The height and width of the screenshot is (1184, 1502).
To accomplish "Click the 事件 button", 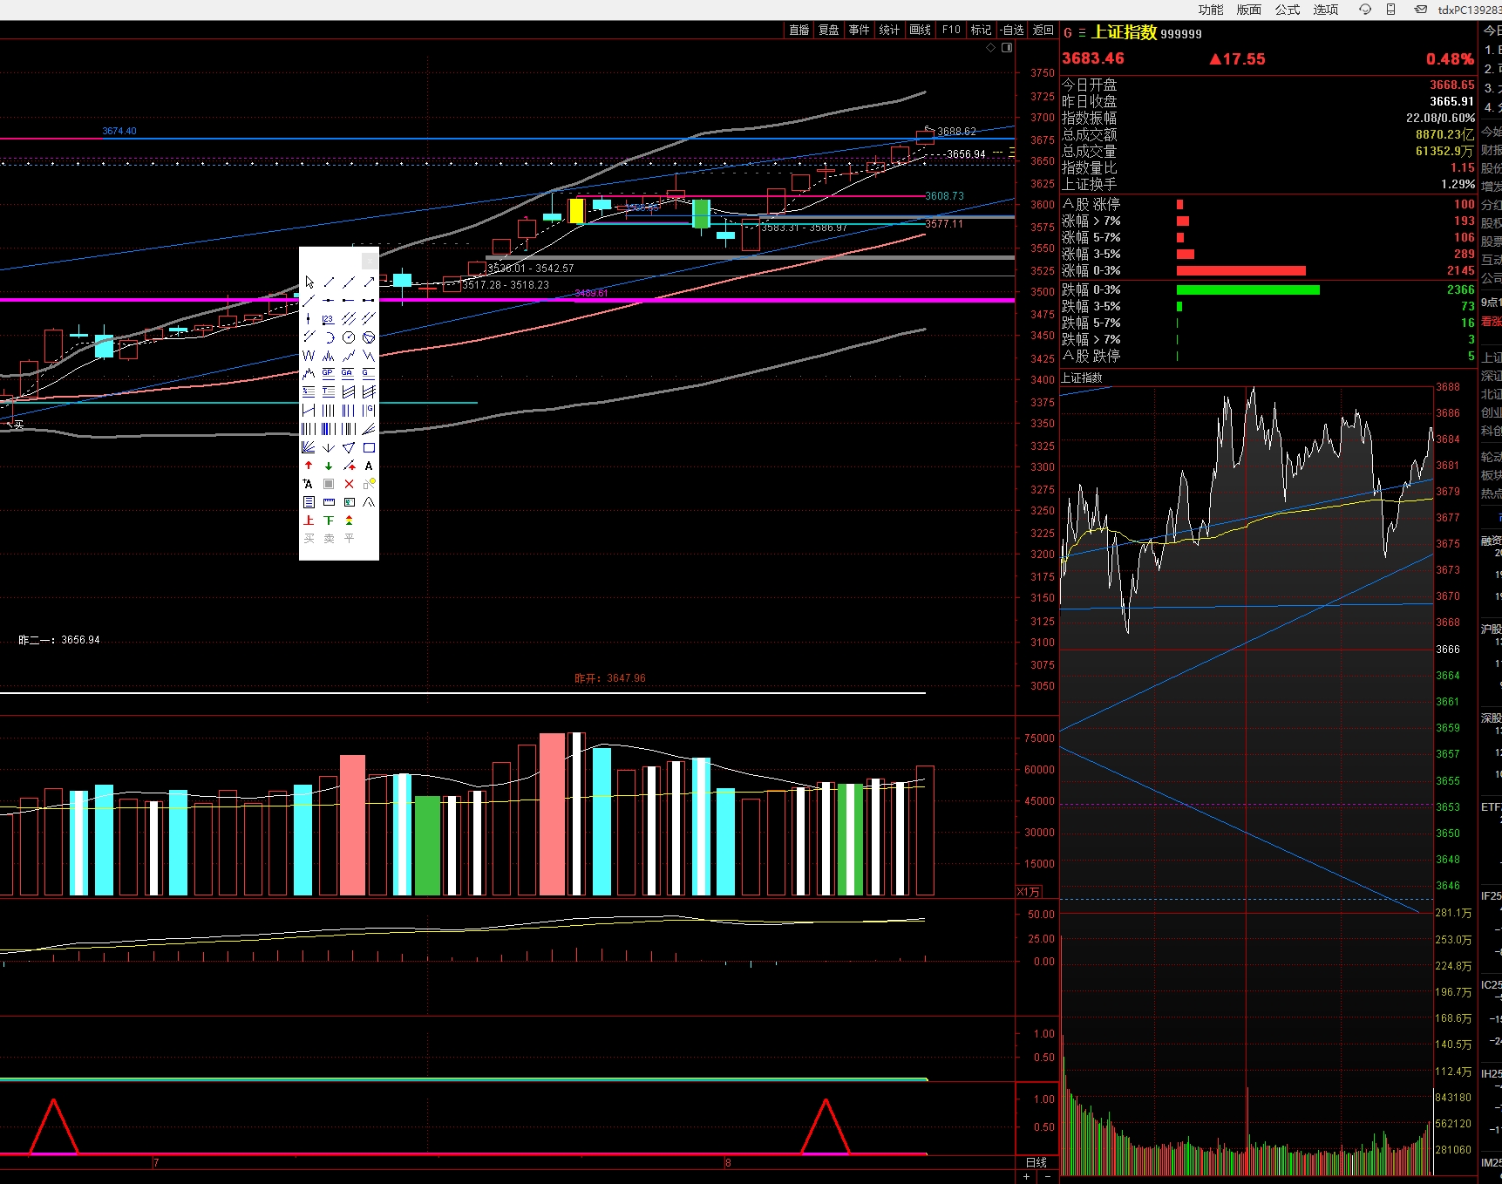I will (x=860, y=30).
